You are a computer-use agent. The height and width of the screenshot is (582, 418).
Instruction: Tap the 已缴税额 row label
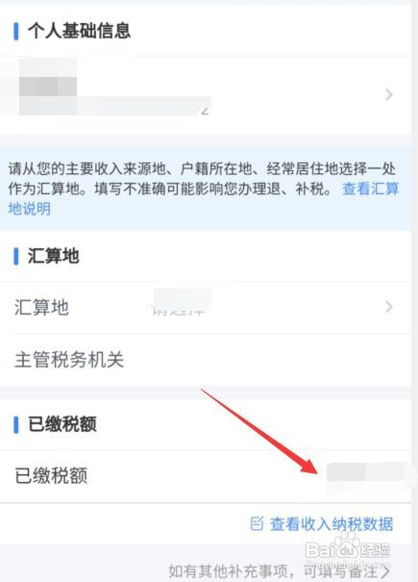(x=51, y=475)
